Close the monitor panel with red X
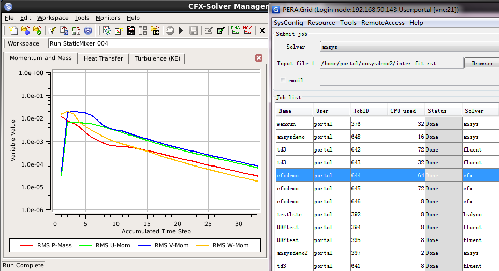Screen dimensions: 499x271 click(x=259, y=58)
